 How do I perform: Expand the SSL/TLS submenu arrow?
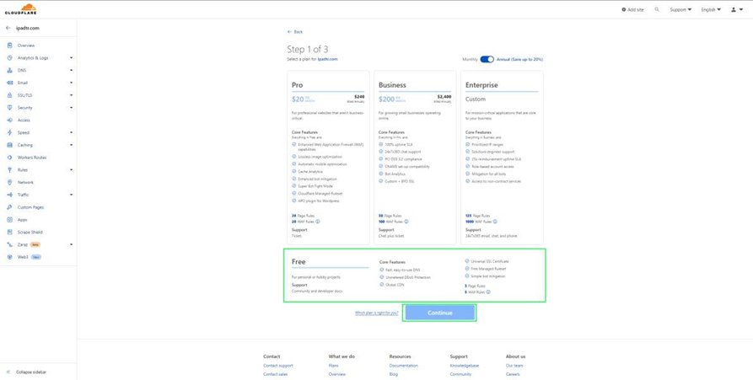coord(71,95)
